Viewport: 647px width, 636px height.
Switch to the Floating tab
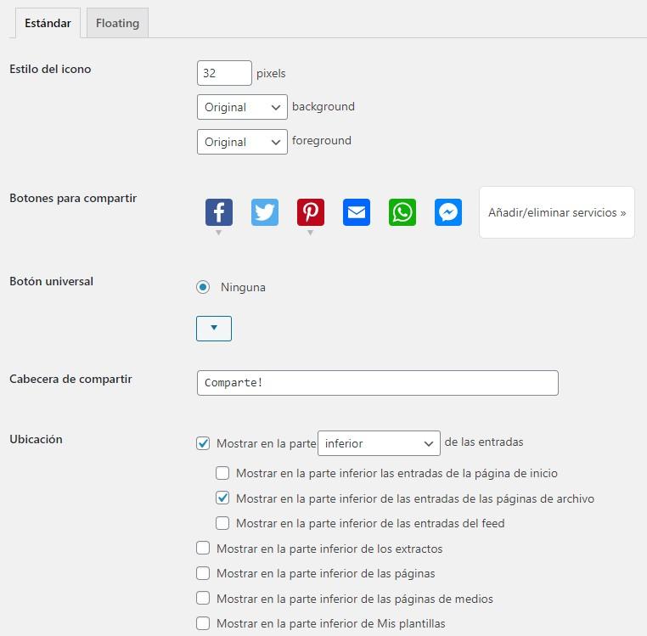117,23
